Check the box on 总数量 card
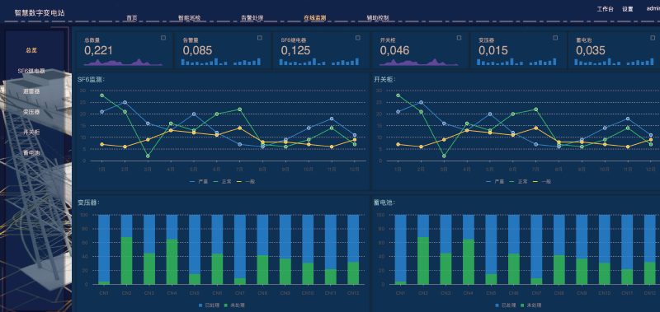Viewport: 660px width, 312px height. [x=163, y=38]
